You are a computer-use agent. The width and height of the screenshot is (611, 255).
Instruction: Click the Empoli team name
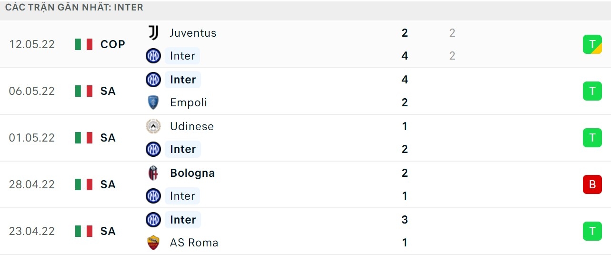click(x=188, y=102)
